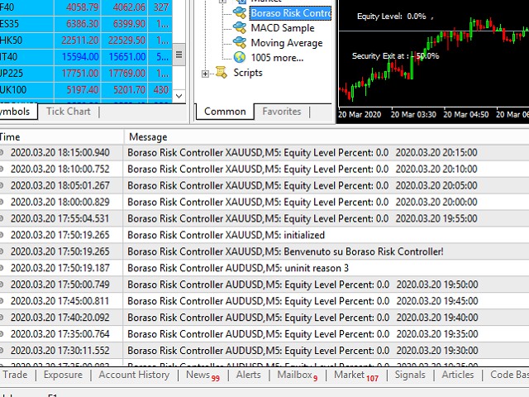Click the Time column header
The width and height of the screenshot is (529, 397).
10,136
